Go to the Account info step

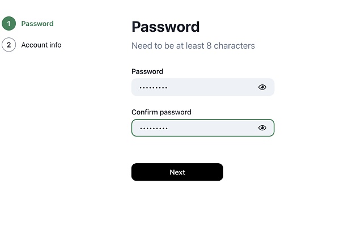click(41, 45)
